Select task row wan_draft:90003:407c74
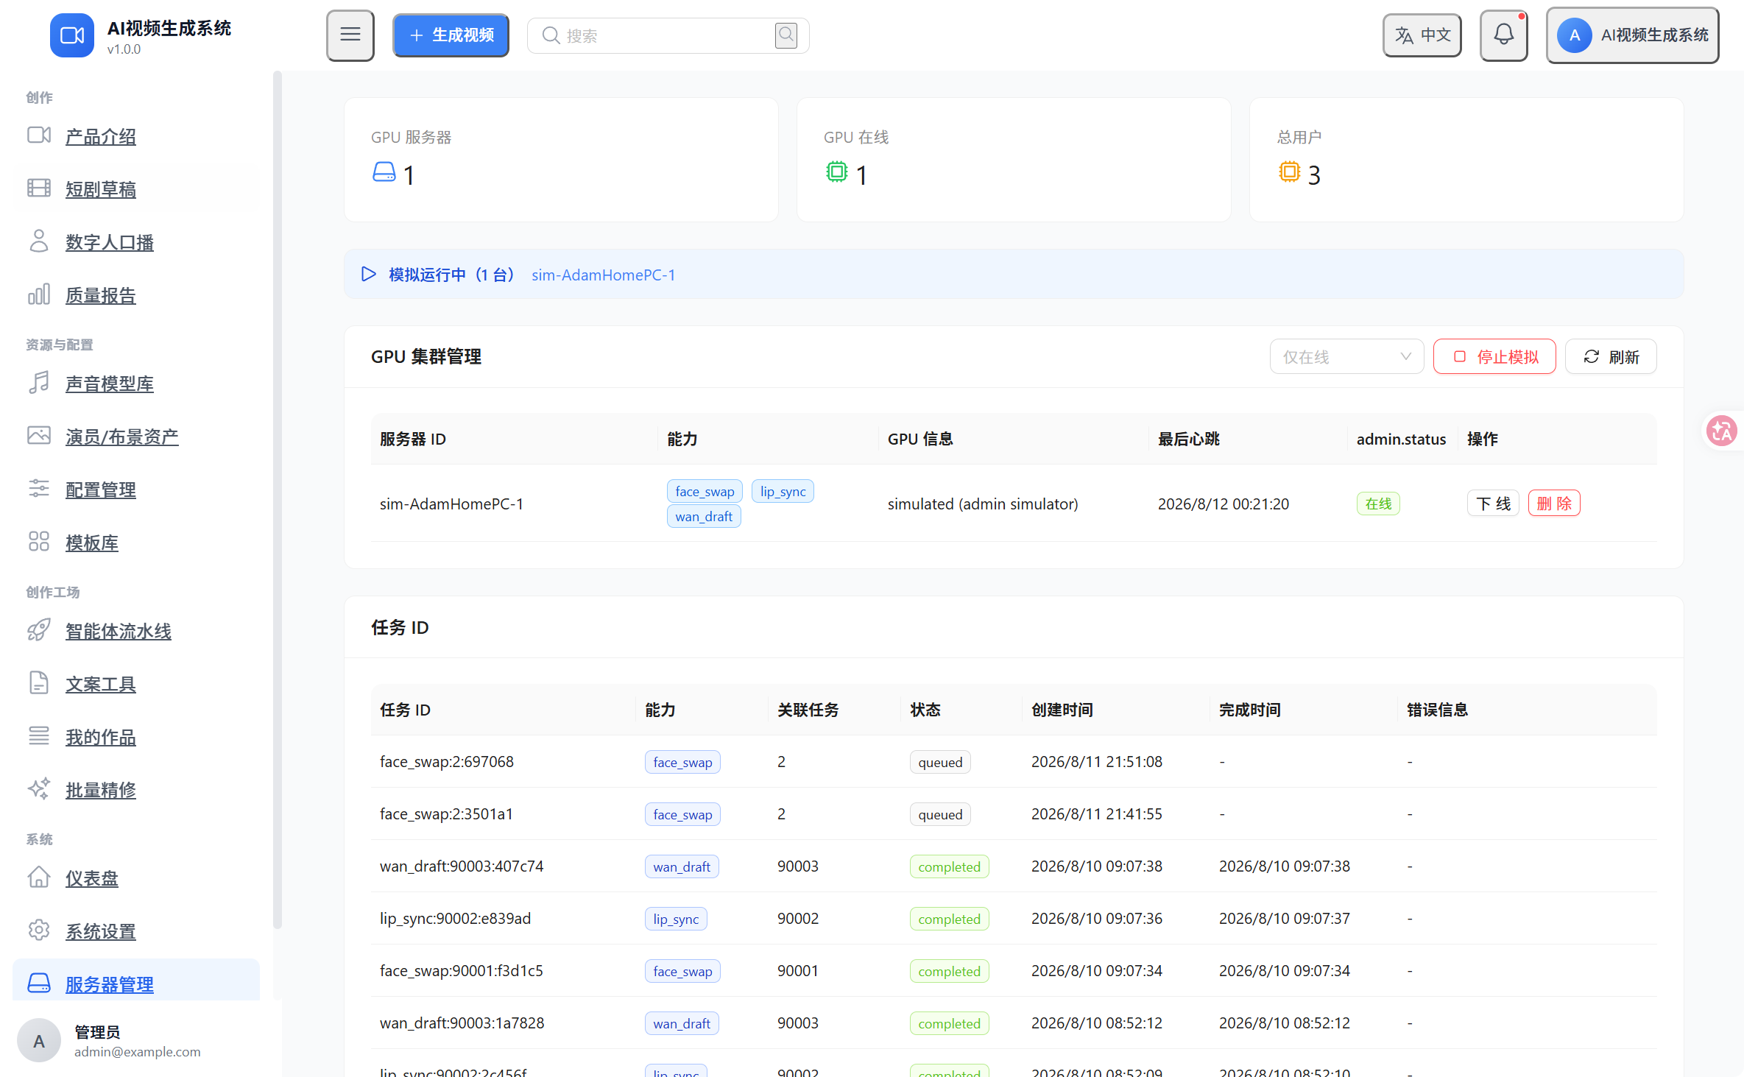 click(x=1014, y=866)
